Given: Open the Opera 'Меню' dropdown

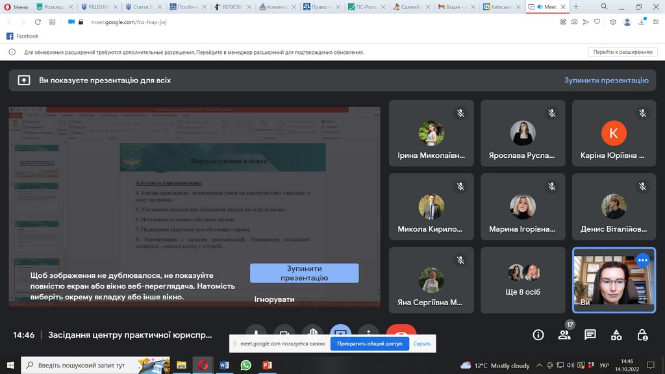Looking at the screenshot, I should [16, 6].
